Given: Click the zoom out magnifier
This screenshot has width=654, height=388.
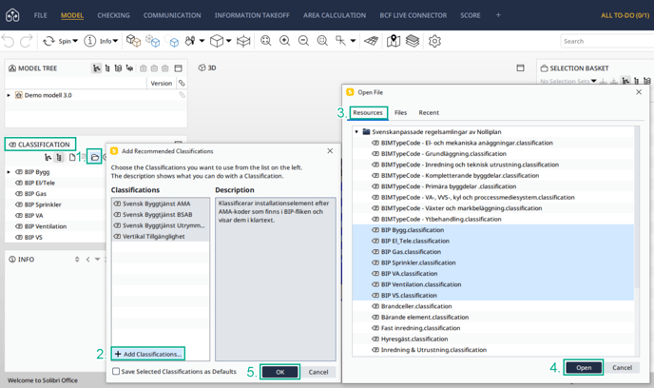Looking at the screenshot, I should point(303,41).
